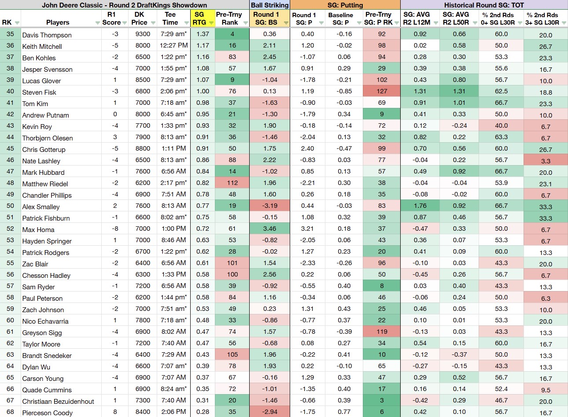568x417 pixels.
Task: Select Alex Smalley's red -3.19 cell
Action: (270, 206)
